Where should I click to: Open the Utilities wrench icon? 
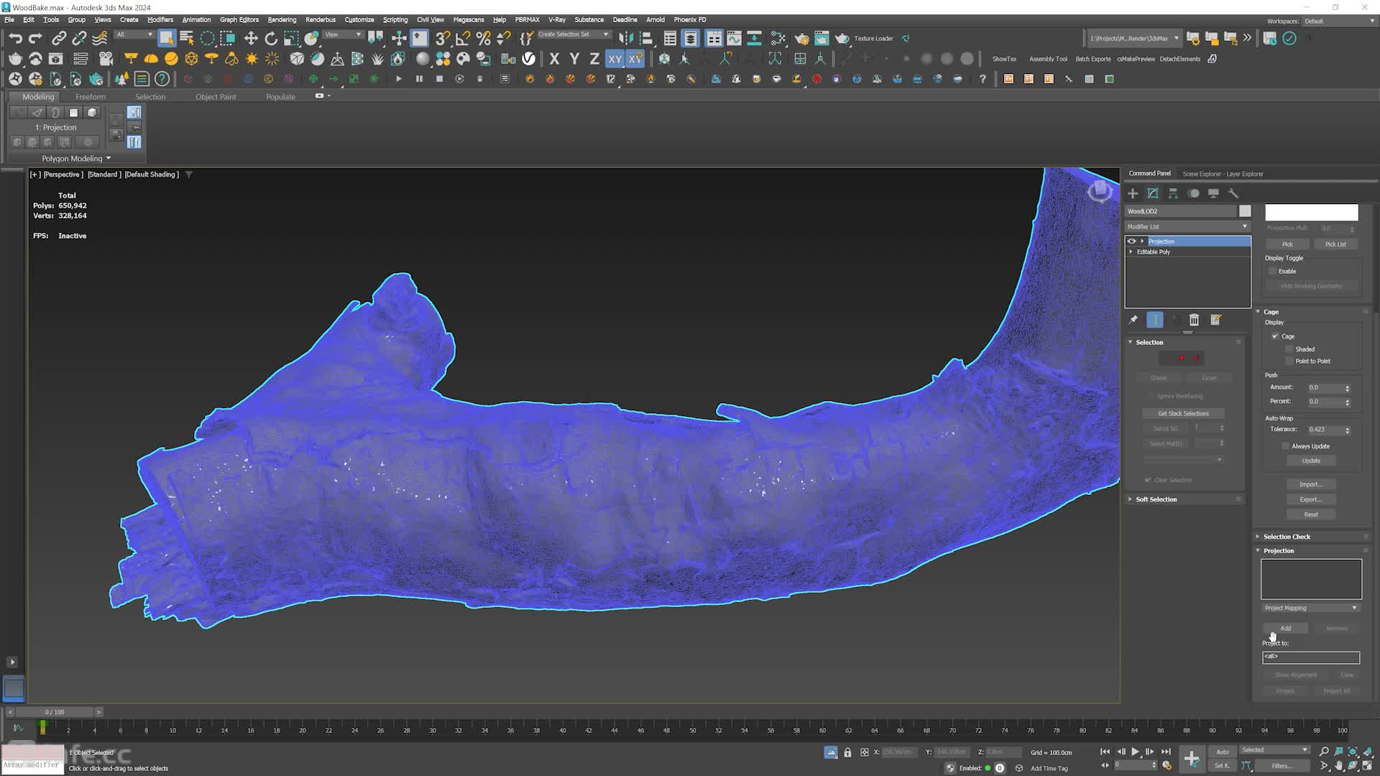point(1233,193)
